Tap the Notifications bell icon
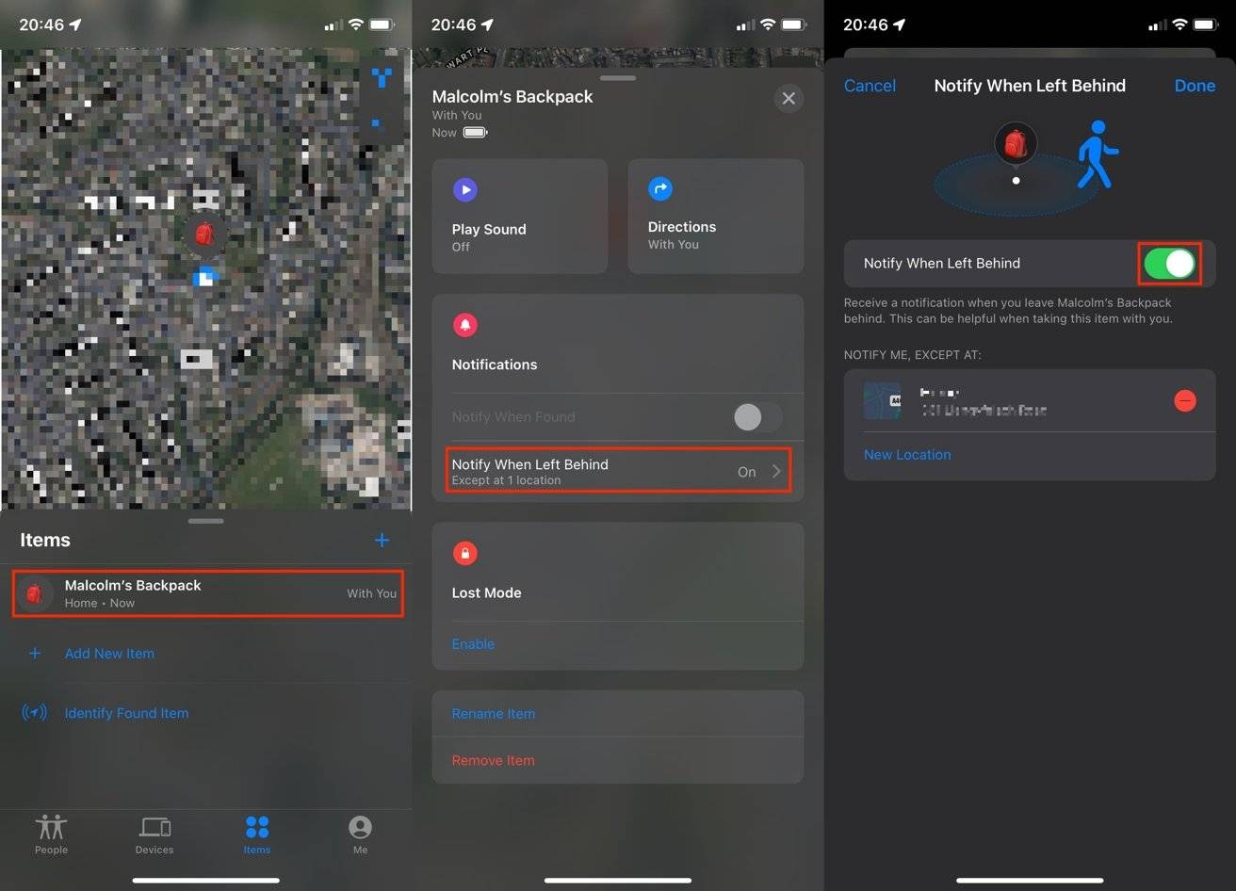This screenshot has width=1236, height=891. pos(464,325)
